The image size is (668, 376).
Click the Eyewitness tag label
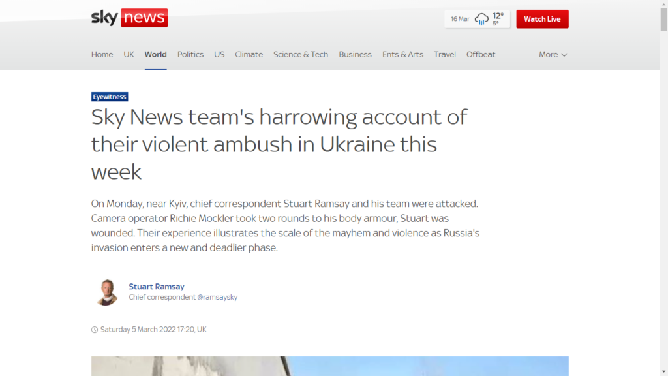pyautogui.click(x=110, y=97)
